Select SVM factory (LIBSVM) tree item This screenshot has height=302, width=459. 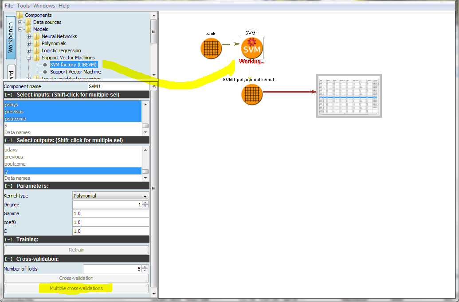click(x=73, y=65)
